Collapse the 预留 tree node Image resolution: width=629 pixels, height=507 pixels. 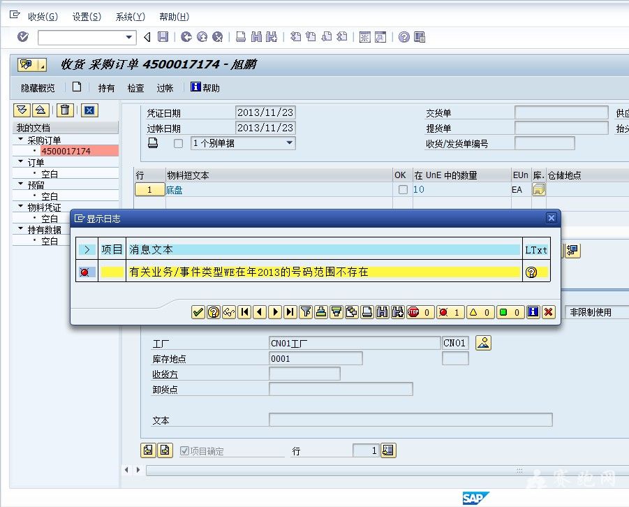pyautogui.click(x=20, y=184)
